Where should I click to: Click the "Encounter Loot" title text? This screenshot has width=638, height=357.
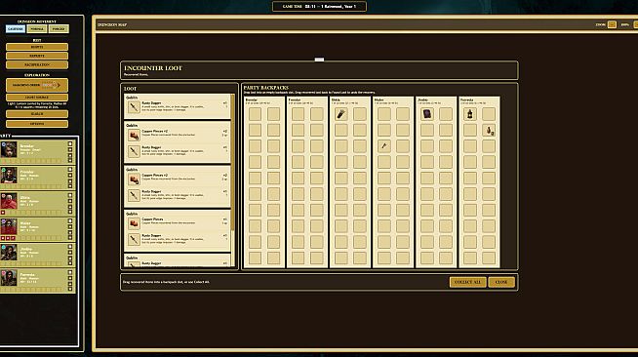pos(153,68)
